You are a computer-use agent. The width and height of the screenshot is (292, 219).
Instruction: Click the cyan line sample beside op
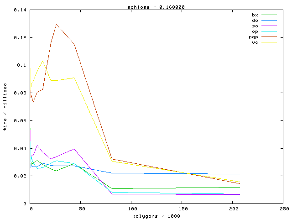(x=269, y=31)
